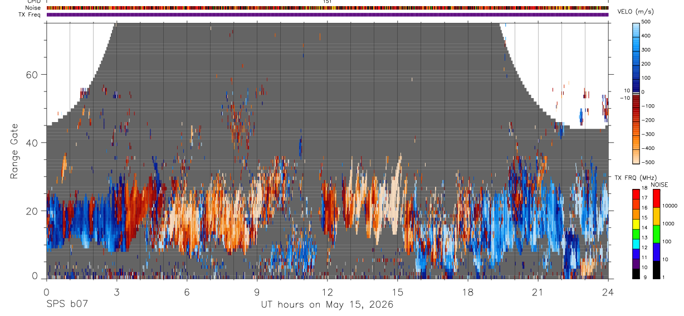Click the '3' UT hour tick label
This screenshot has height=316, width=684.
[x=116, y=292]
